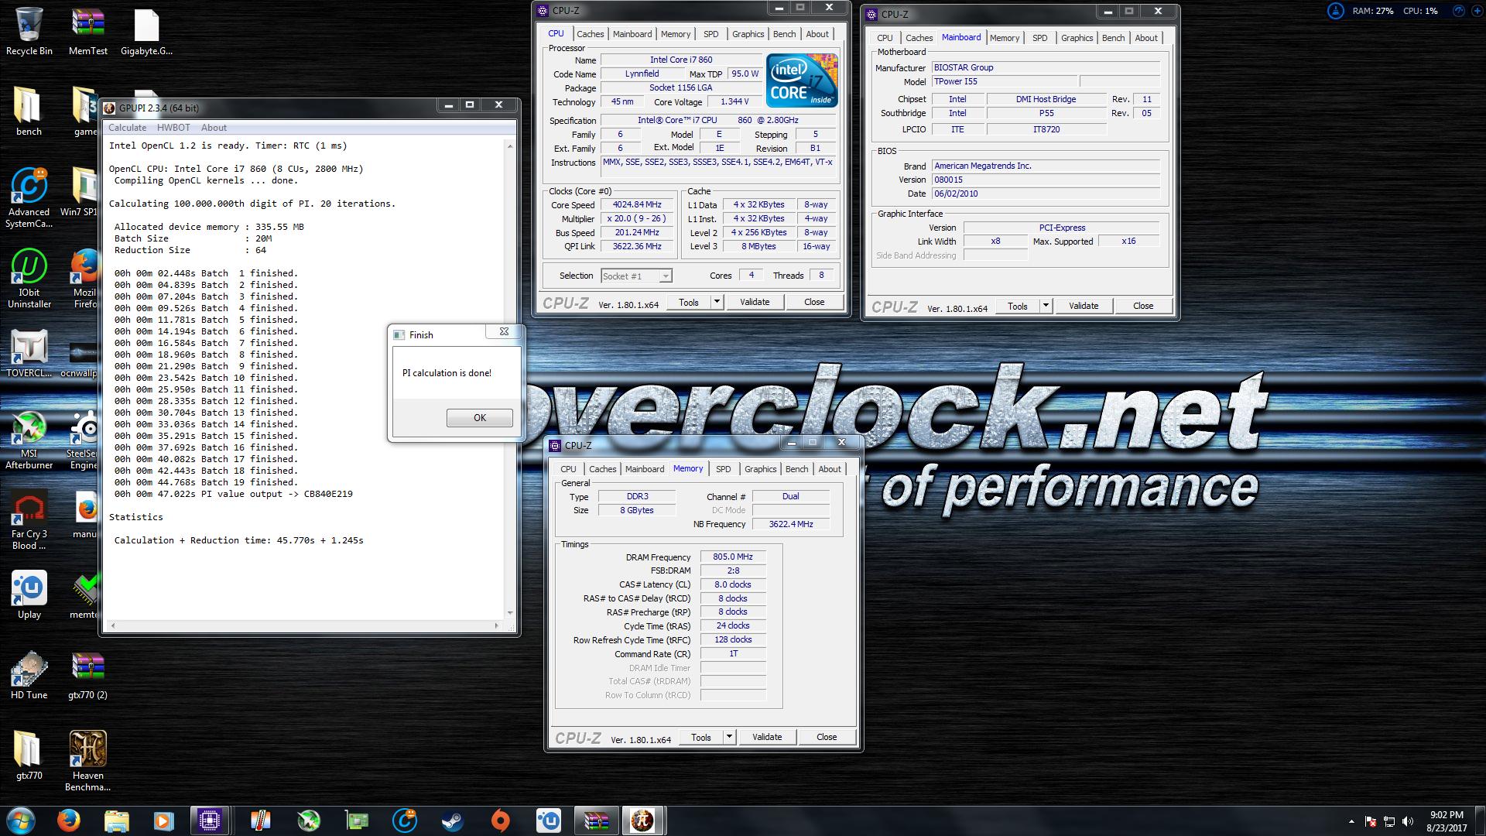Open Firefox from the taskbar

pos(69,821)
